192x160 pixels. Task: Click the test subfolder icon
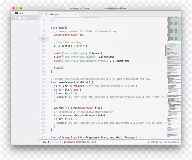click(20, 18)
